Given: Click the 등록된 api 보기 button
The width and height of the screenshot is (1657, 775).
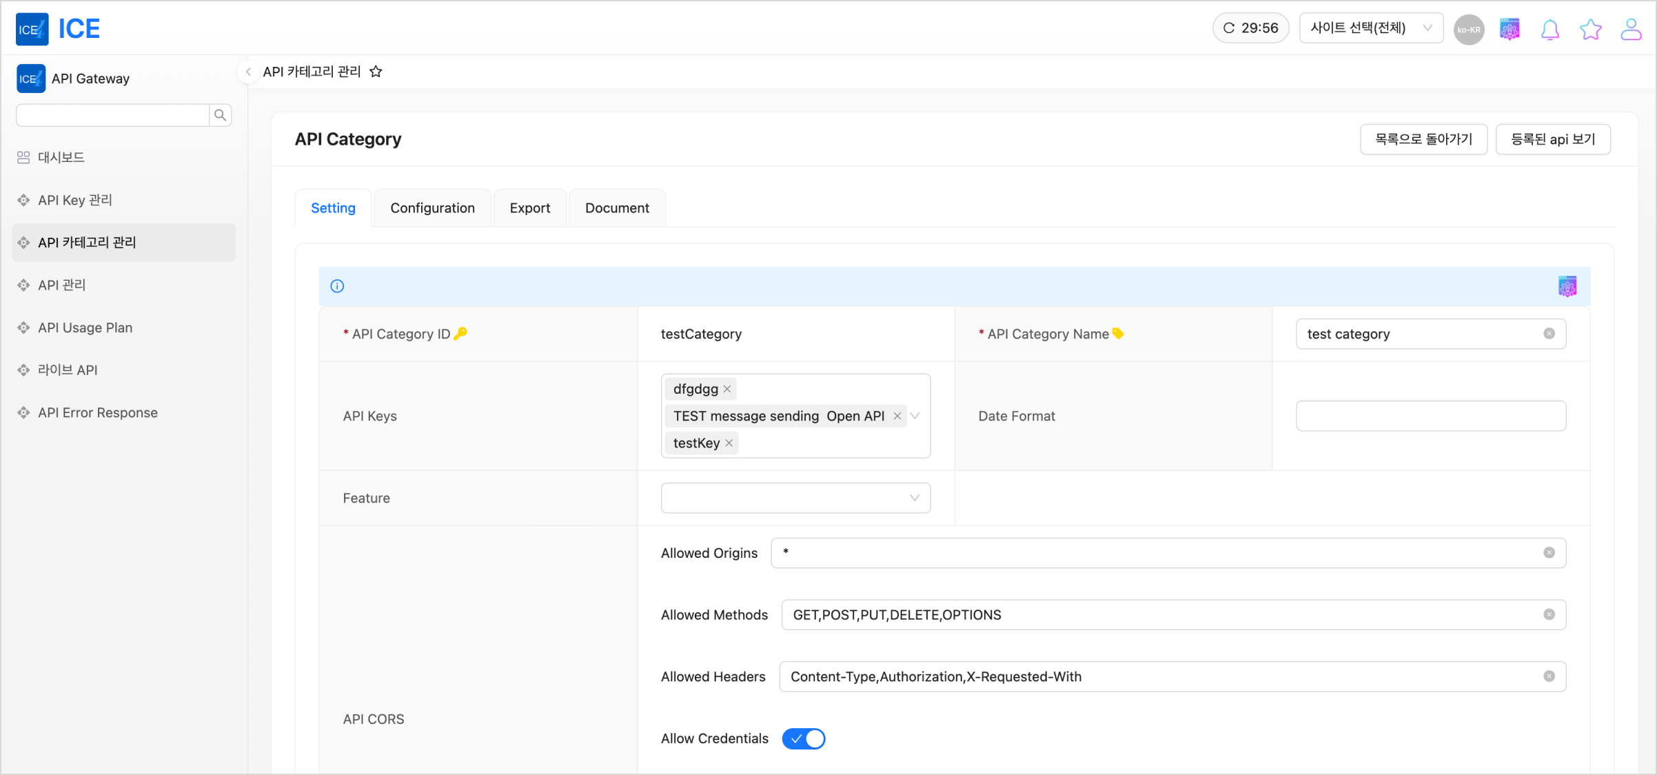Looking at the screenshot, I should [1553, 139].
